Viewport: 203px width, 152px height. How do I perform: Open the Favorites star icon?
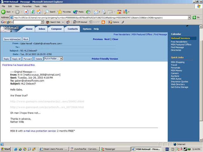click(60, 12)
